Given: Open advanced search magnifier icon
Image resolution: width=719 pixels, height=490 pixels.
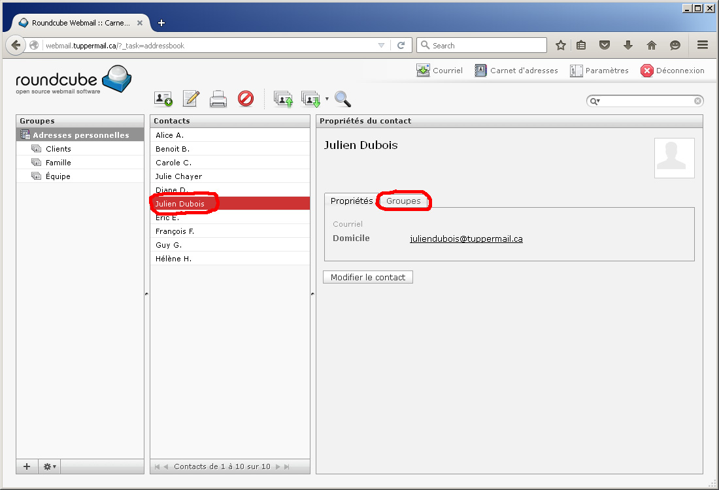Looking at the screenshot, I should (343, 99).
